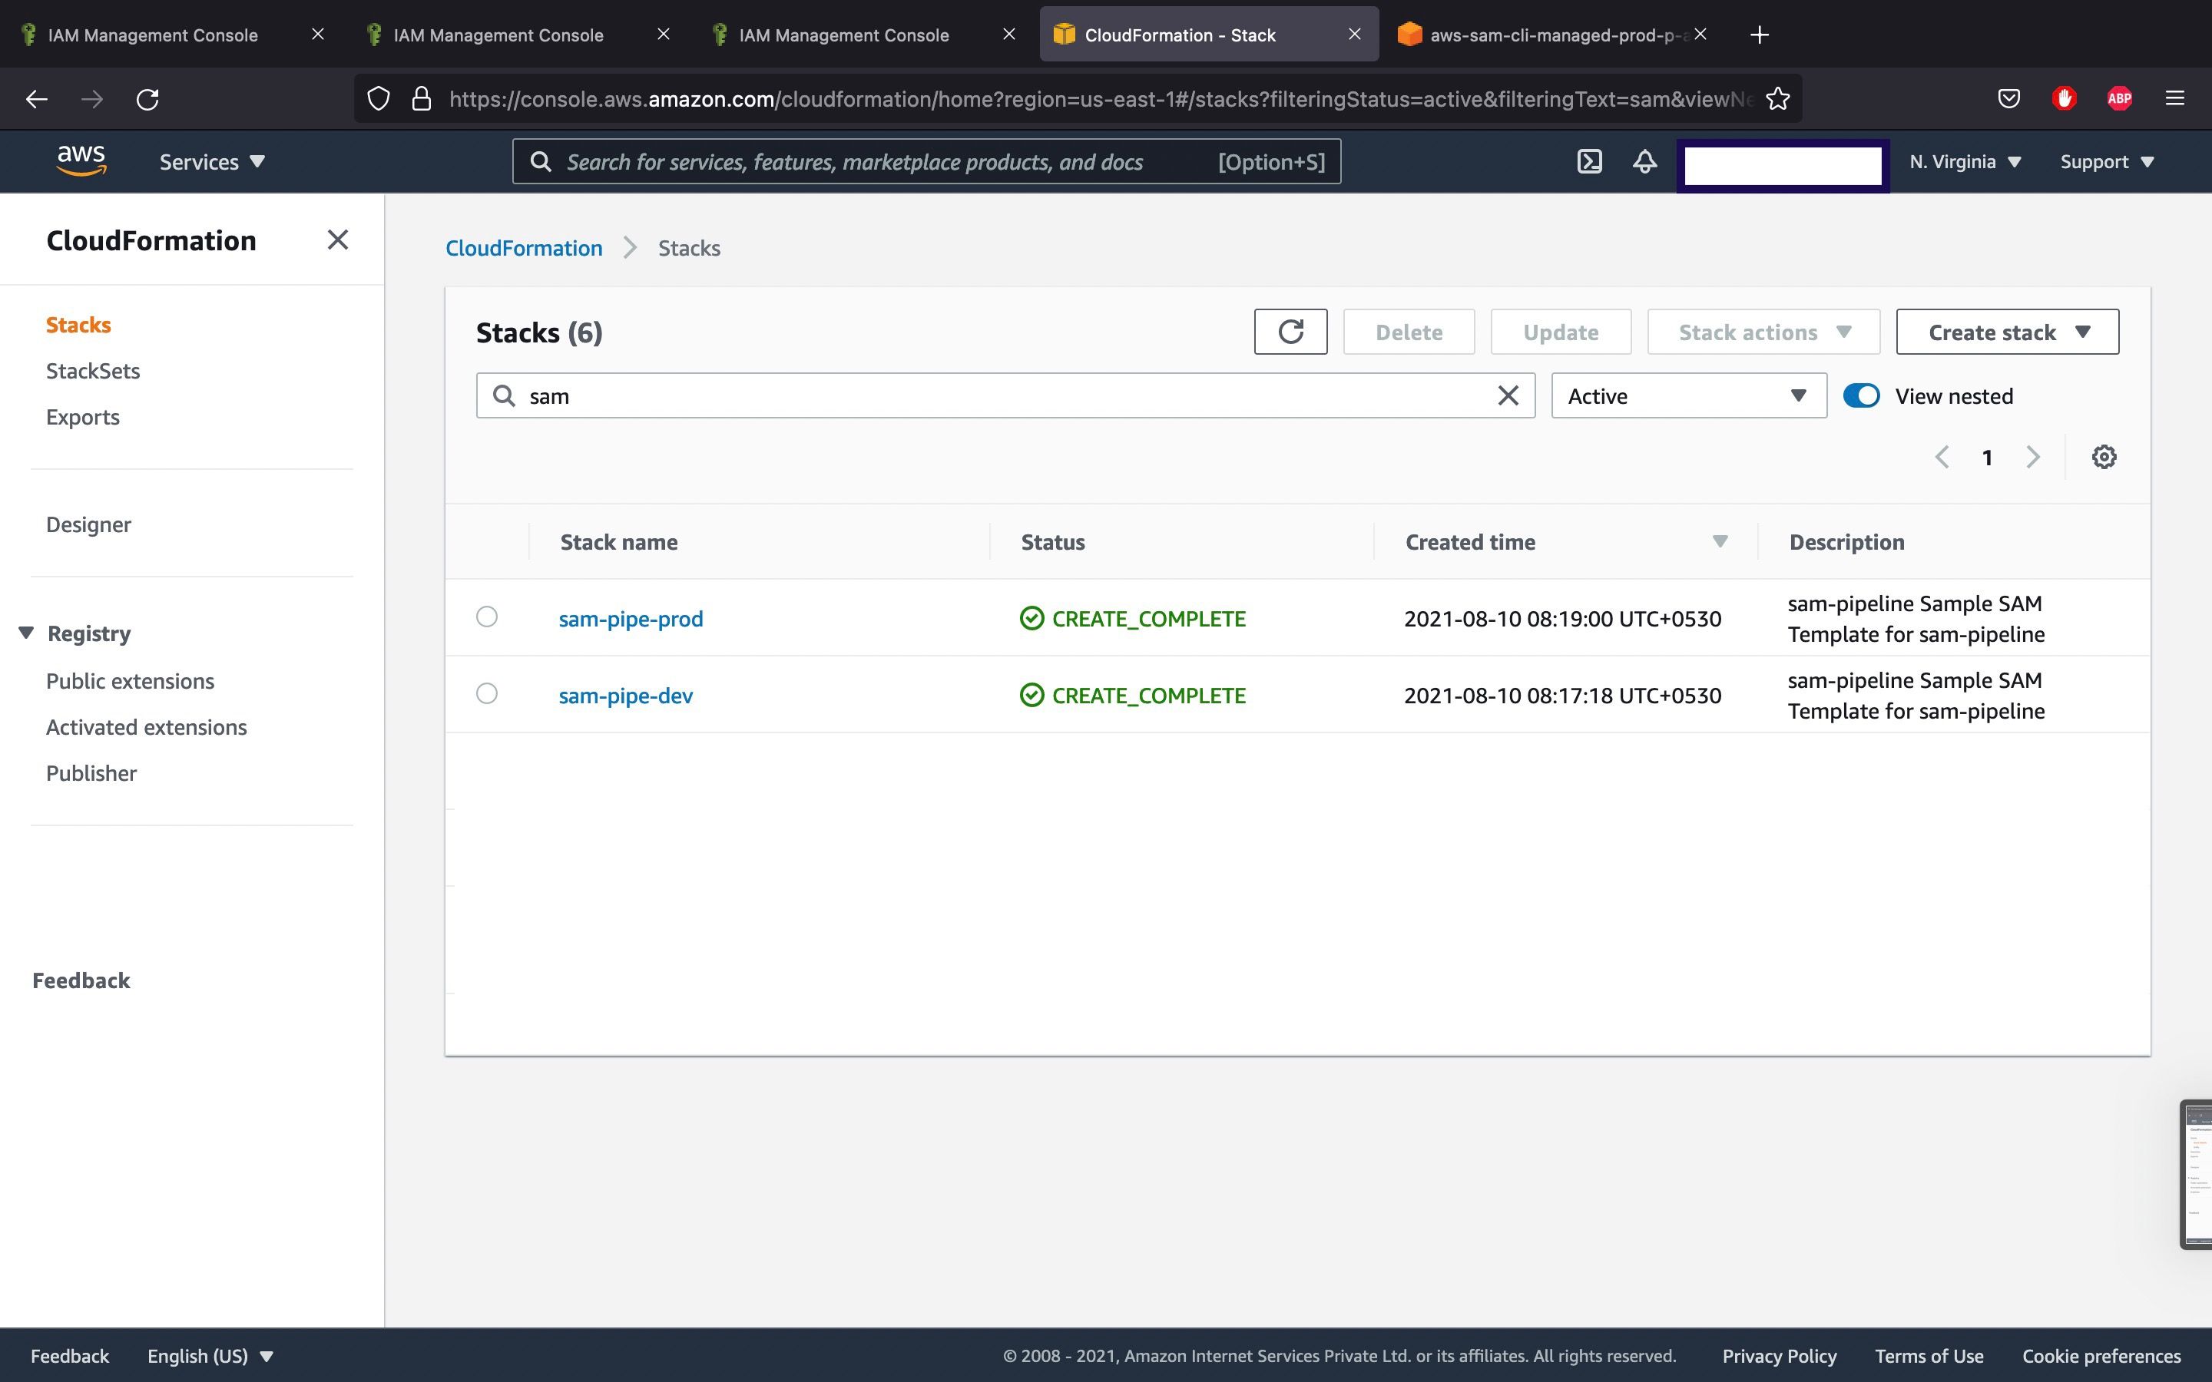Open table preferences gear icon

pyautogui.click(x=2103, y=457)
